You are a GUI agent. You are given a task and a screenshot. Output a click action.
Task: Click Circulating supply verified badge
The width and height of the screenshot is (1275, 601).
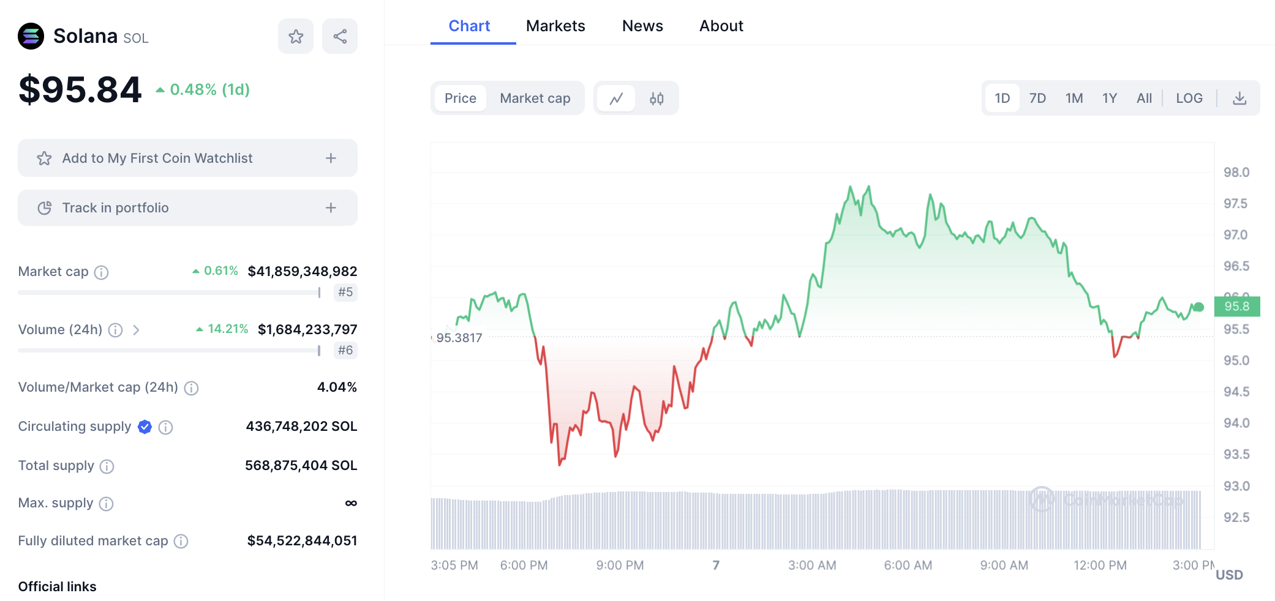tap(145, 427)
